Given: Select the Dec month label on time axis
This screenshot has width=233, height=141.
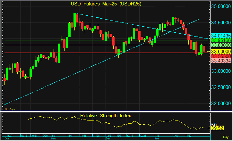Looking at the screenshot, I should [x=108, y=138].
